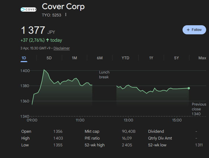Switch to the 1M chart range
The width and height of the screenshot is (209, 158).
click(x=74, y=58)
